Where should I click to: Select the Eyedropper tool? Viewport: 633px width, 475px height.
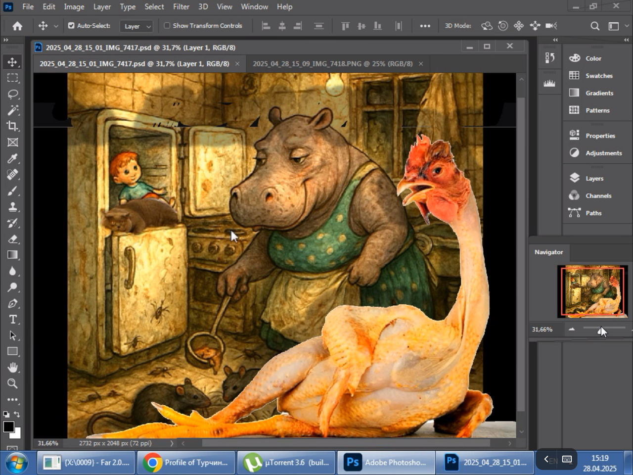click(12, 158)
